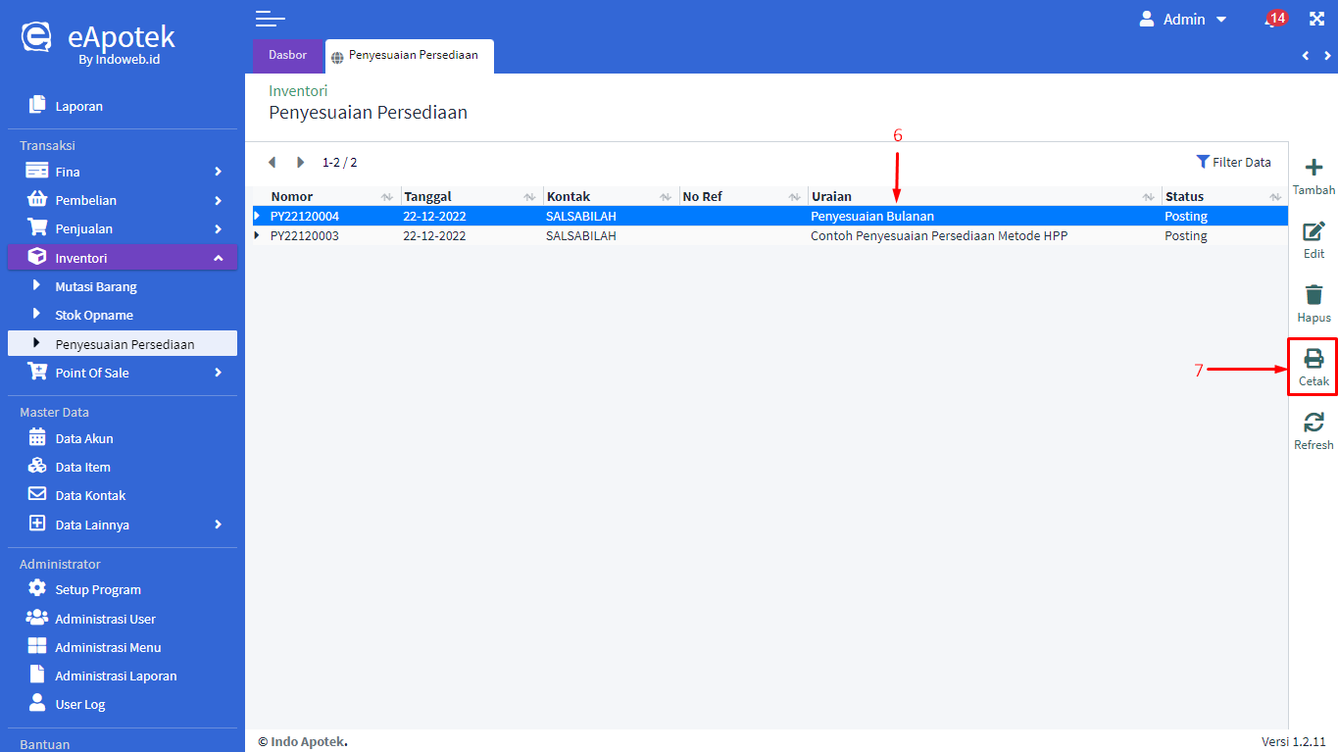Click the Tambah plus icon
The image size is (1338, 752).
click(1313, 169)
